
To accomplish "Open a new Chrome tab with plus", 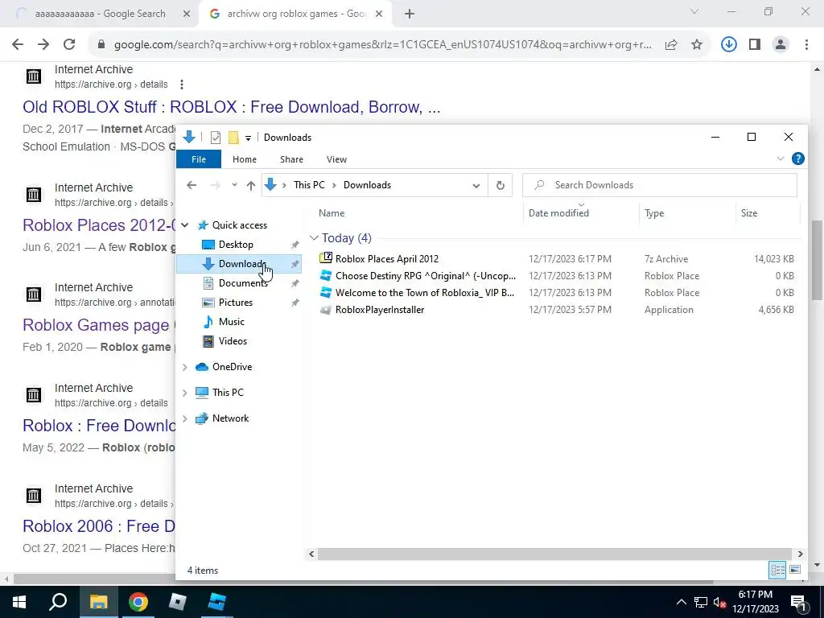I will click(410, 14).
